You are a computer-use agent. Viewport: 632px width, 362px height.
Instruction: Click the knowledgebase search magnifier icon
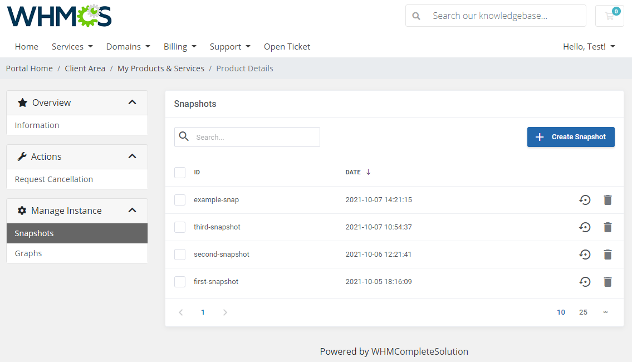(416, 16)
